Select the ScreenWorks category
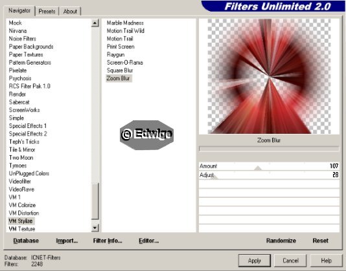The image size is (346, 271). pyautogui.click(x=24, y=110)
